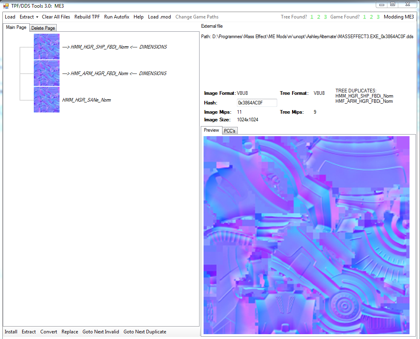The image size is (420, 339).
Task: Select the HMM_HGR_SANe_Norm texture thumbnail
Action: pos(47,100)
